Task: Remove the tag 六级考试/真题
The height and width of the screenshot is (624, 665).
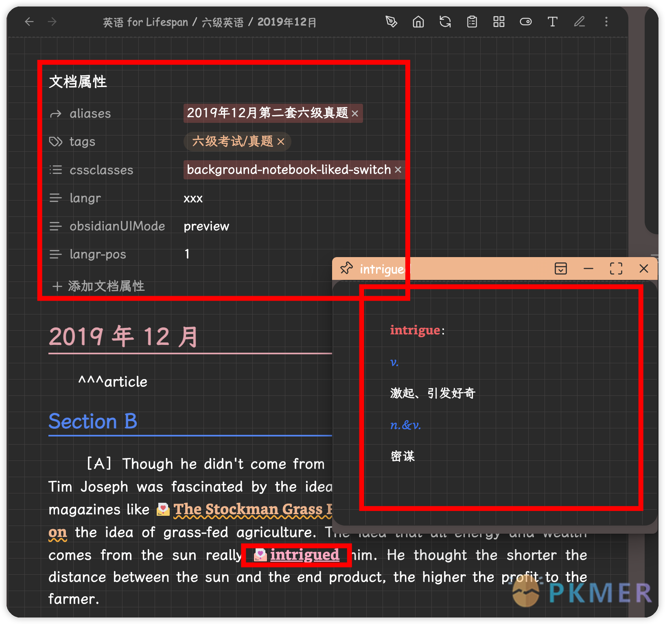Action: point(281,142)
